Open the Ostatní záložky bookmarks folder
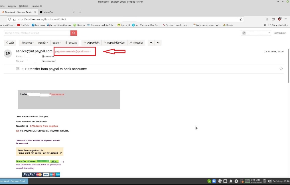This screenshot has height=185, width=290. point(278,25)
